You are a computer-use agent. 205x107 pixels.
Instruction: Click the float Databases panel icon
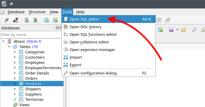(57, 28)
